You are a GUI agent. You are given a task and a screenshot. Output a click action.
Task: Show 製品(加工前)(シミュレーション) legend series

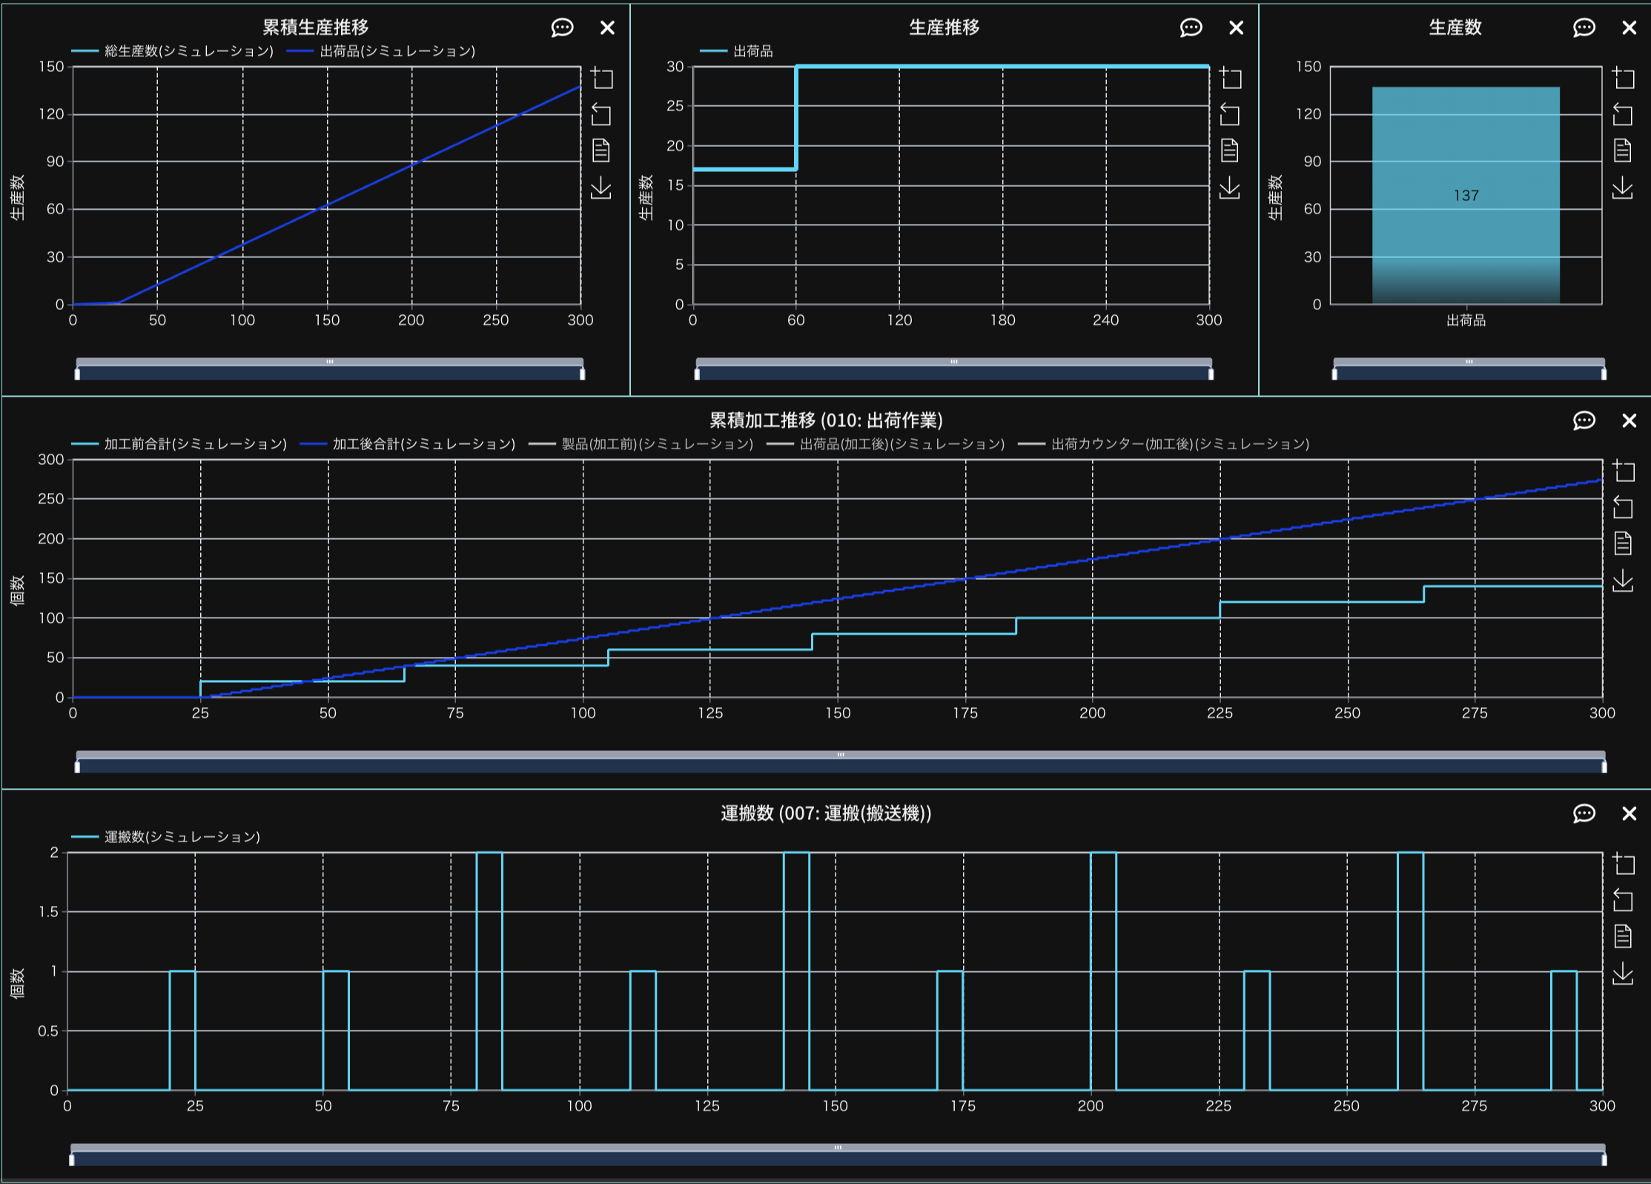[641, 444]
